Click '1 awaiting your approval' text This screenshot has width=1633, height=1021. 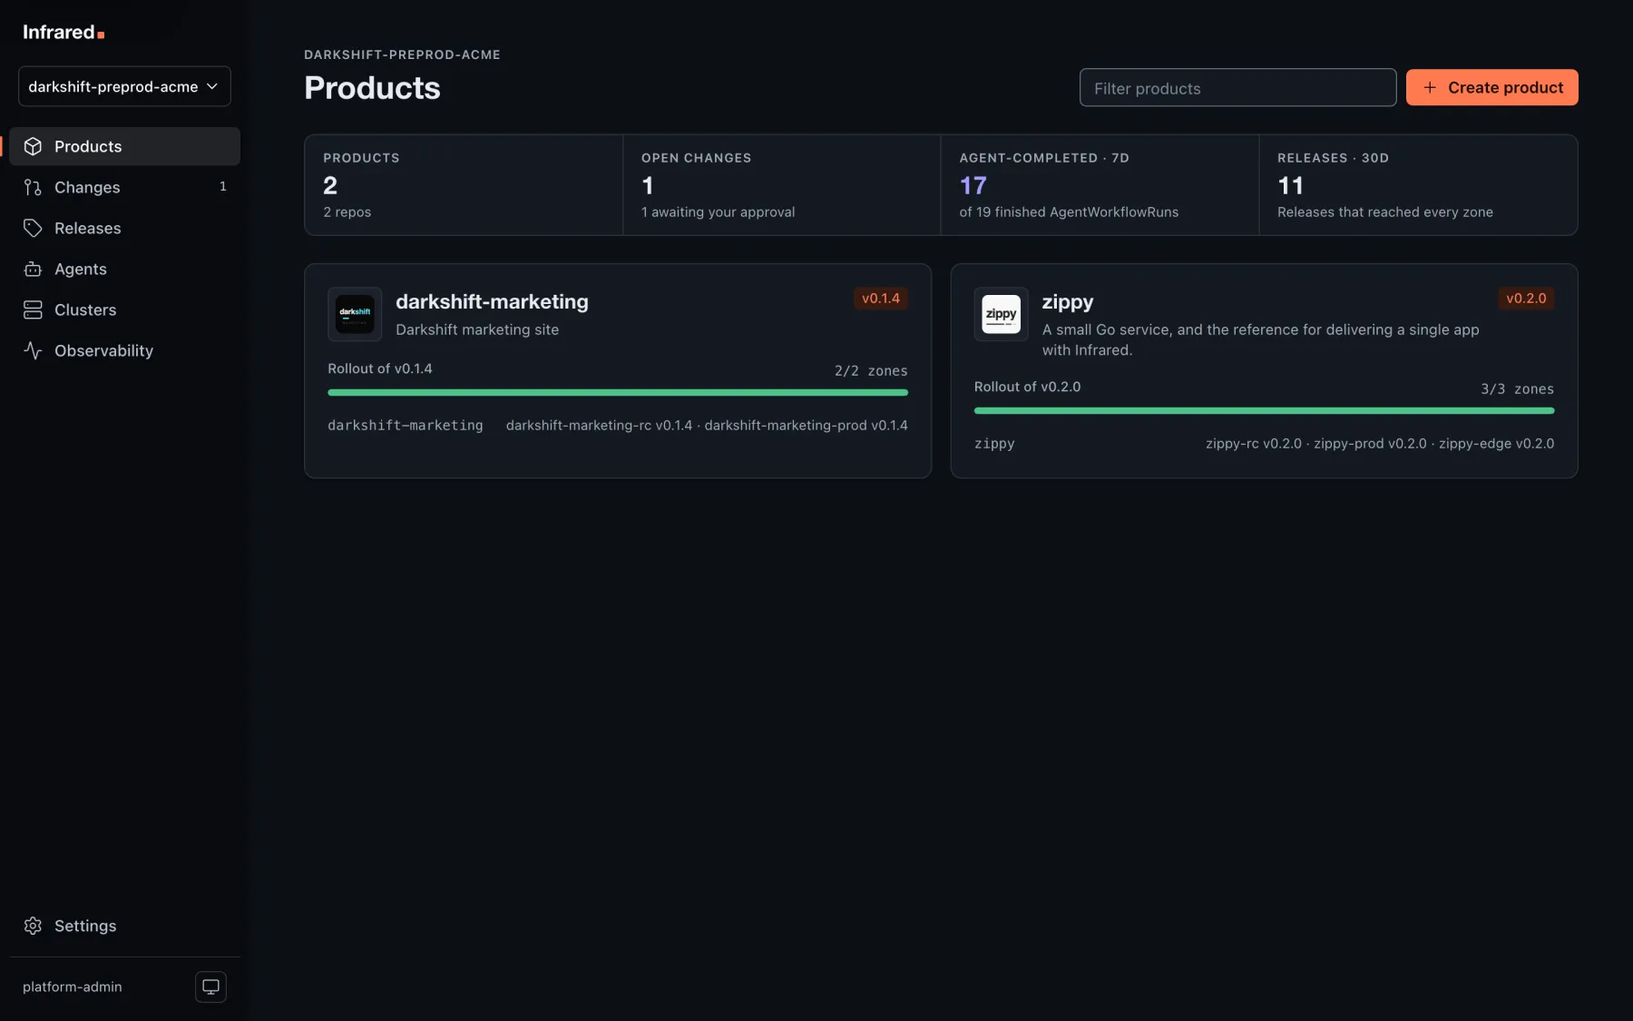coord(718,211)
